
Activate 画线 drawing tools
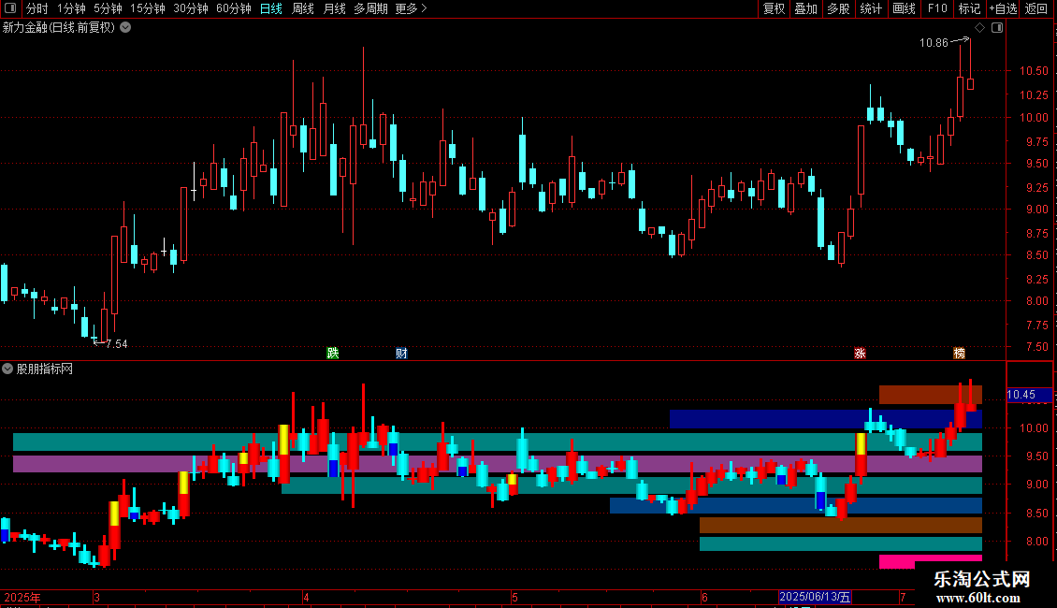(x=904, y=8)
